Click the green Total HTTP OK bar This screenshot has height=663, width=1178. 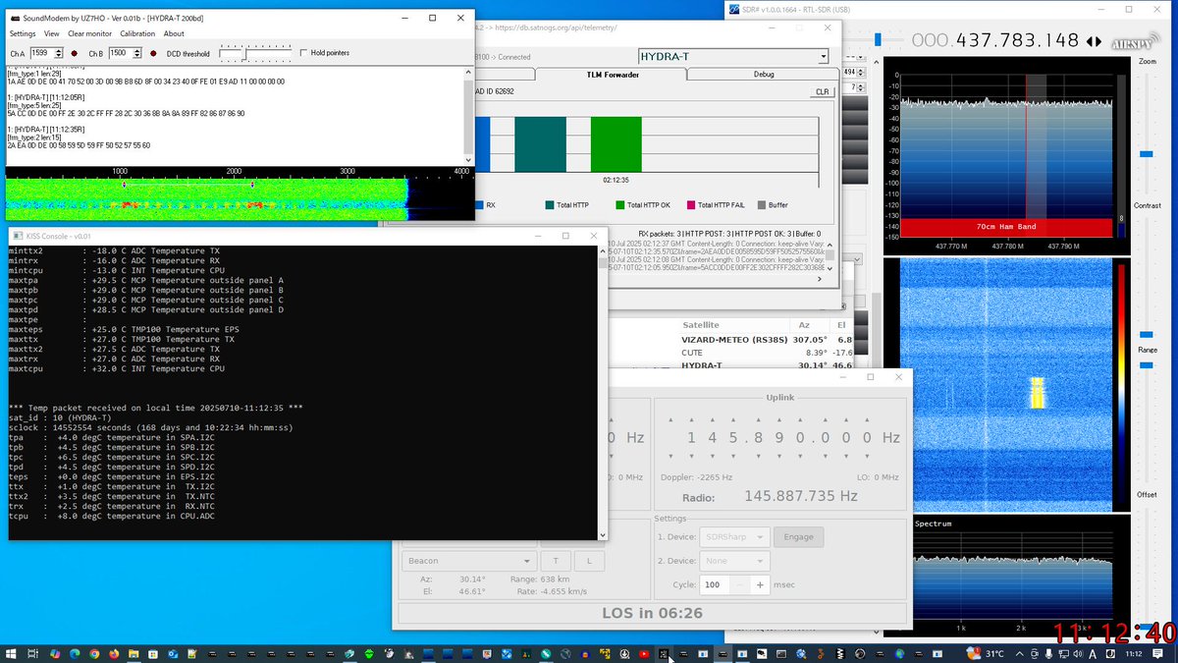pos(616,145)
